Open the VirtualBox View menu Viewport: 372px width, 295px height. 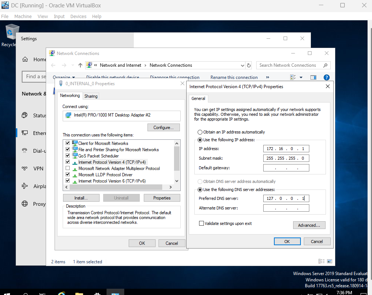pos(43,16)
